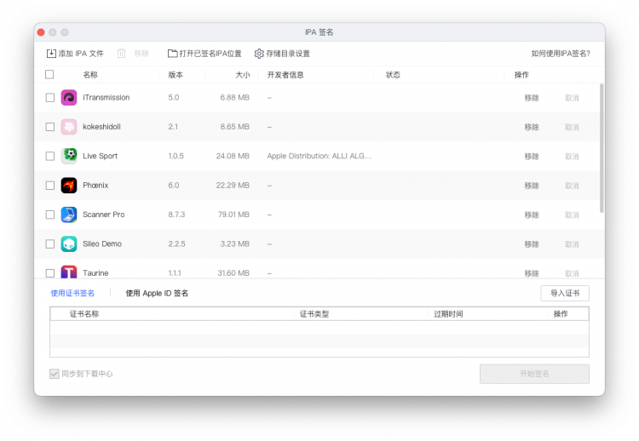Click 移除 in the Phoenix row
The width and height of the screenshot is (639, 441).
[x=532, y=186]
